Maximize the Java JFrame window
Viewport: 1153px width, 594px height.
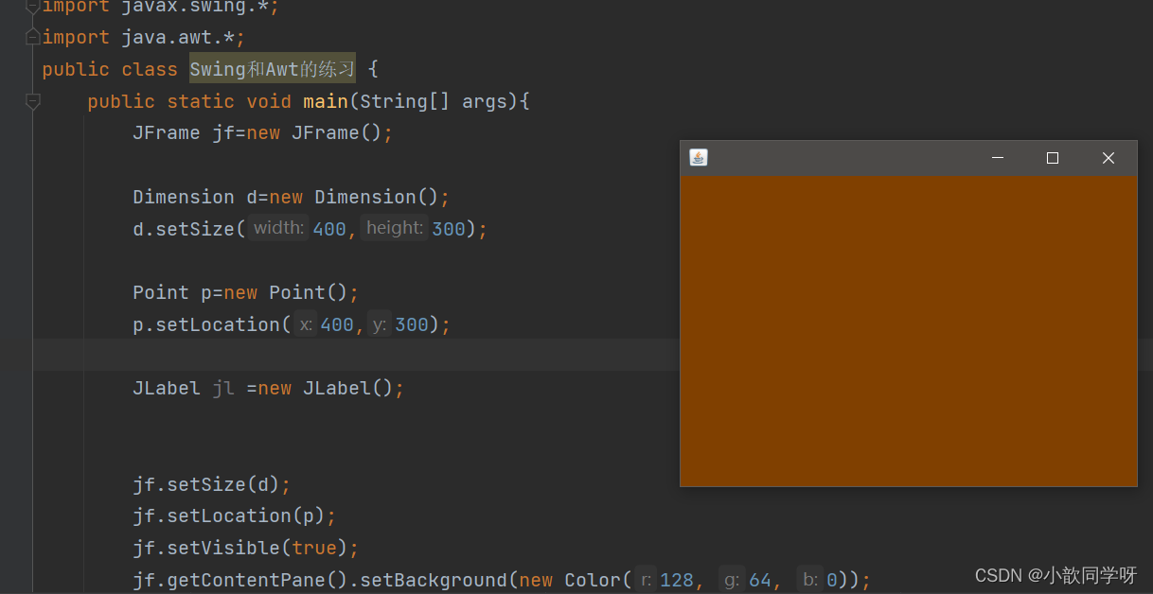1052,158
